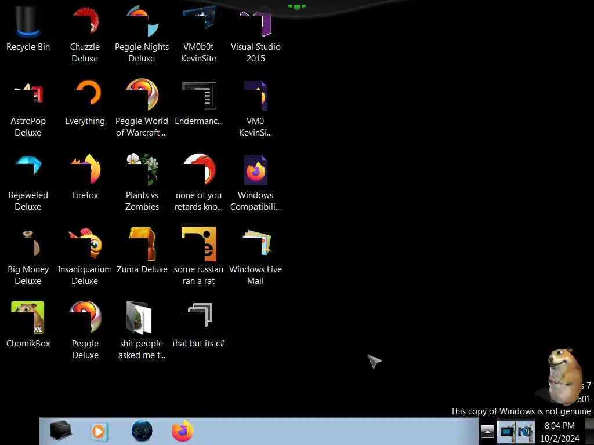Image resolution: width=594 pixels, height=445 pixels.
Task: Click the Firefox desktop shortcut
Action: [x=85, y=177]
